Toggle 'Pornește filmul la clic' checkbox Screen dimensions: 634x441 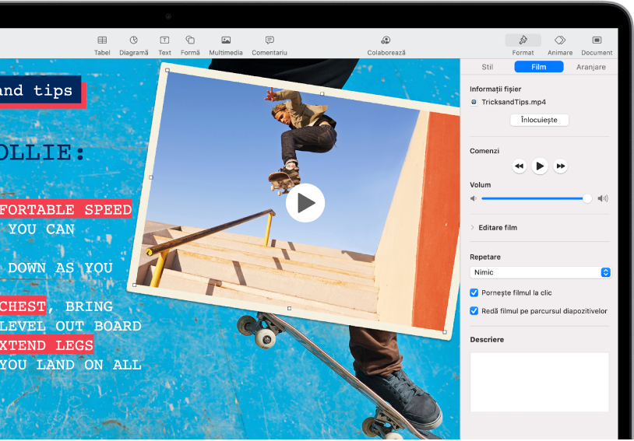pyautogui.click(x=474, y=293)
